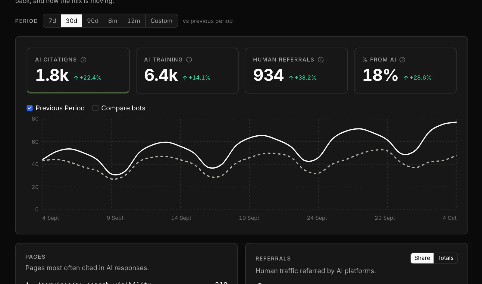Click the AI Citations +22.4% change indicator
The image size is (482, 284).
[88, 78]
